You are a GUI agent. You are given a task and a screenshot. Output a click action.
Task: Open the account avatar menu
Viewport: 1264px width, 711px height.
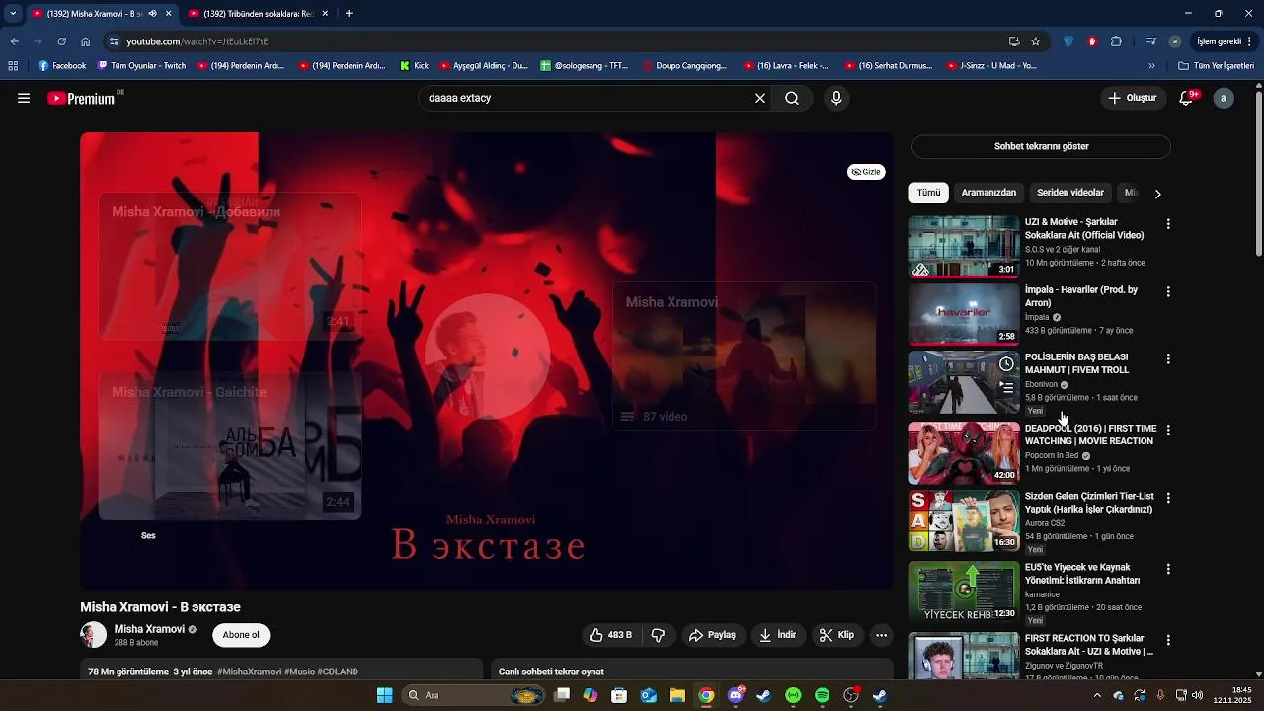tap(1224, 98)
